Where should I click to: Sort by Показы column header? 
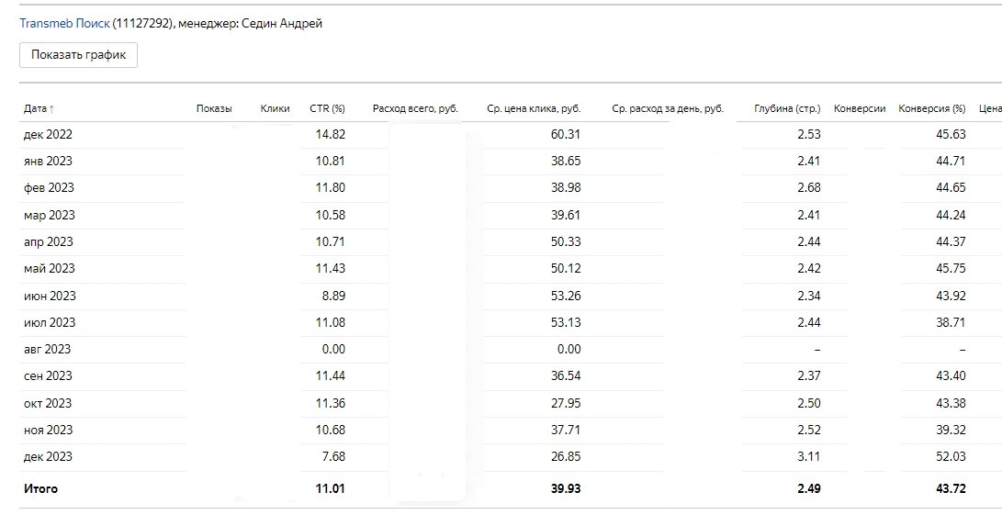(x=214, y=109)
